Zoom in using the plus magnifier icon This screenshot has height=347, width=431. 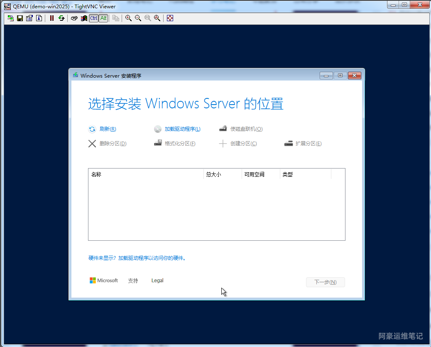pos(128,18)
